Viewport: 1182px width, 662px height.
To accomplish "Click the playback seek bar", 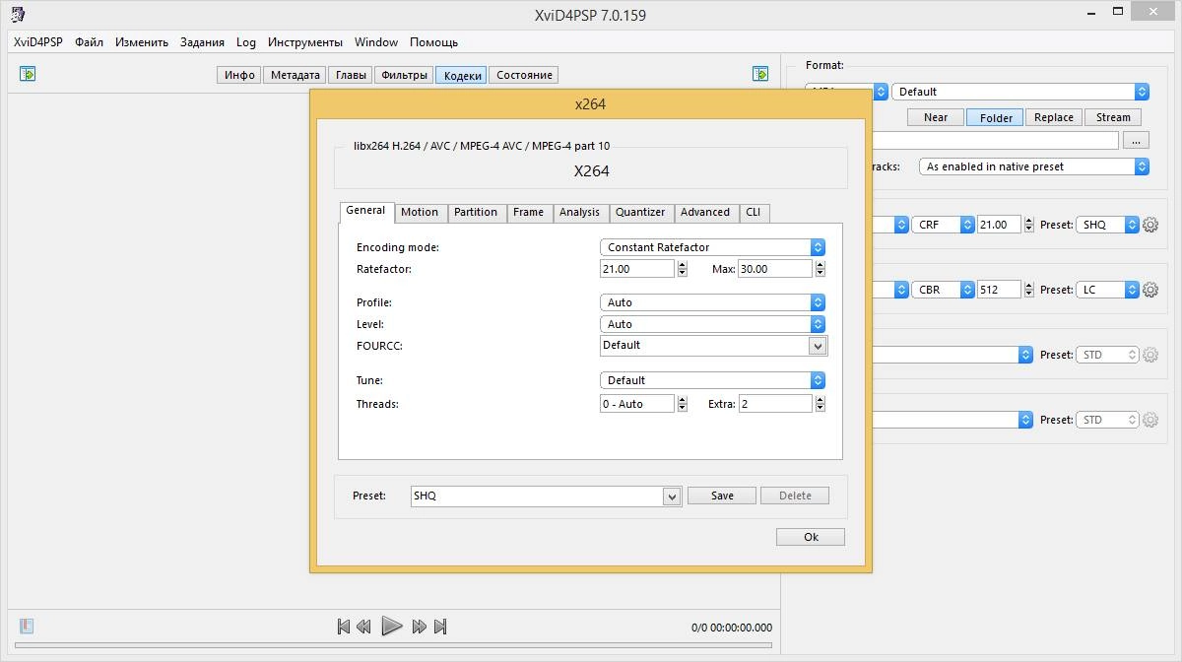I will (393, 646).
